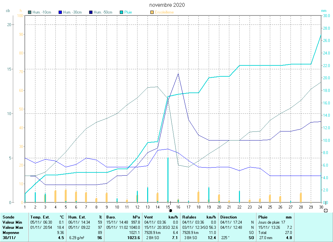Click the Sonde row label
The image size is (333, 242).
coord(9,217)
